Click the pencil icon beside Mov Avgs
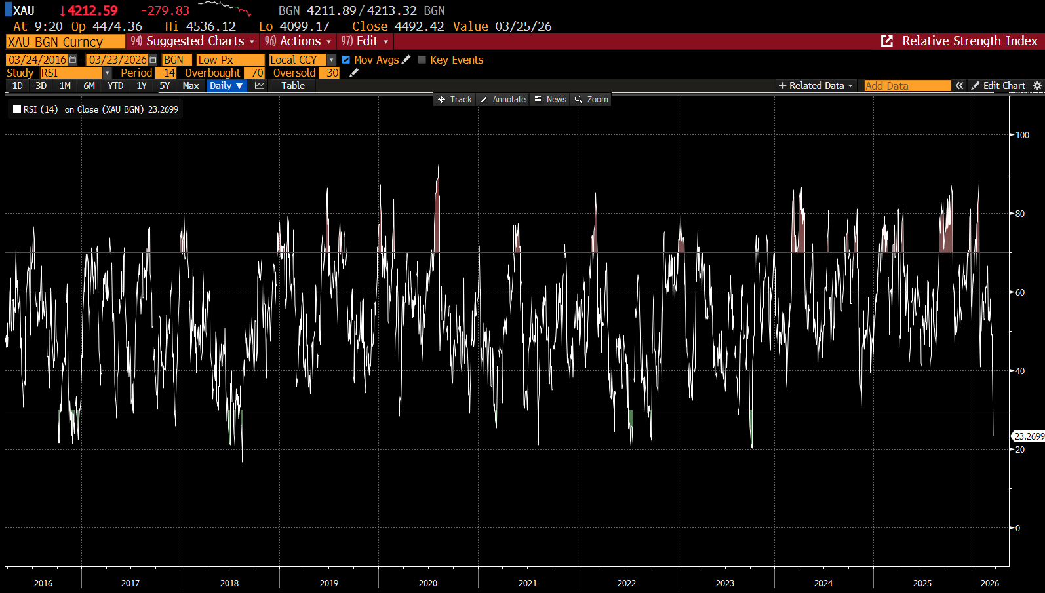This screenshot has width=1045, height=593. pyautogui.click(x=406, y=60)
